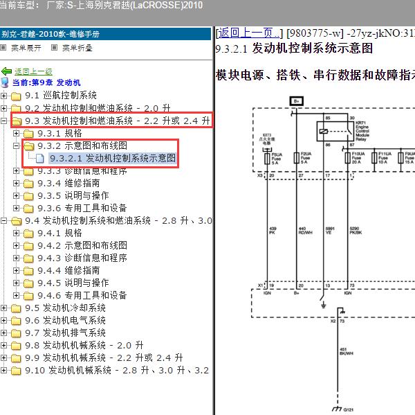Expand the 9.3.1 规格 node

[x=16, y=133]
